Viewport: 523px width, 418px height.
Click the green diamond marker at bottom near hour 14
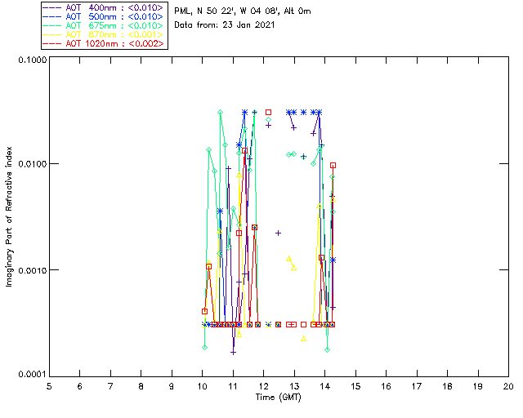point(327,350)
